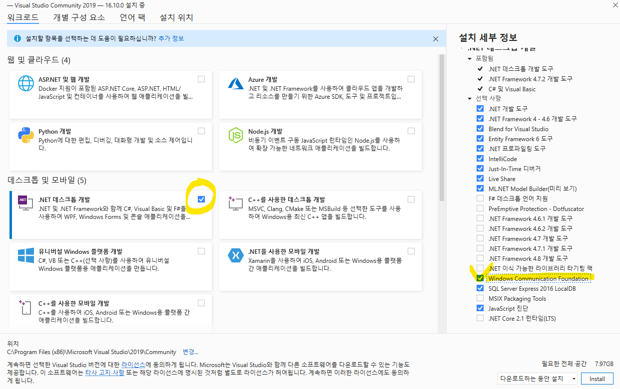Uncheck SQL Server Express 2016 LocalDB
The height and width of the screenshot is (389, 620).
coord(480,288)
